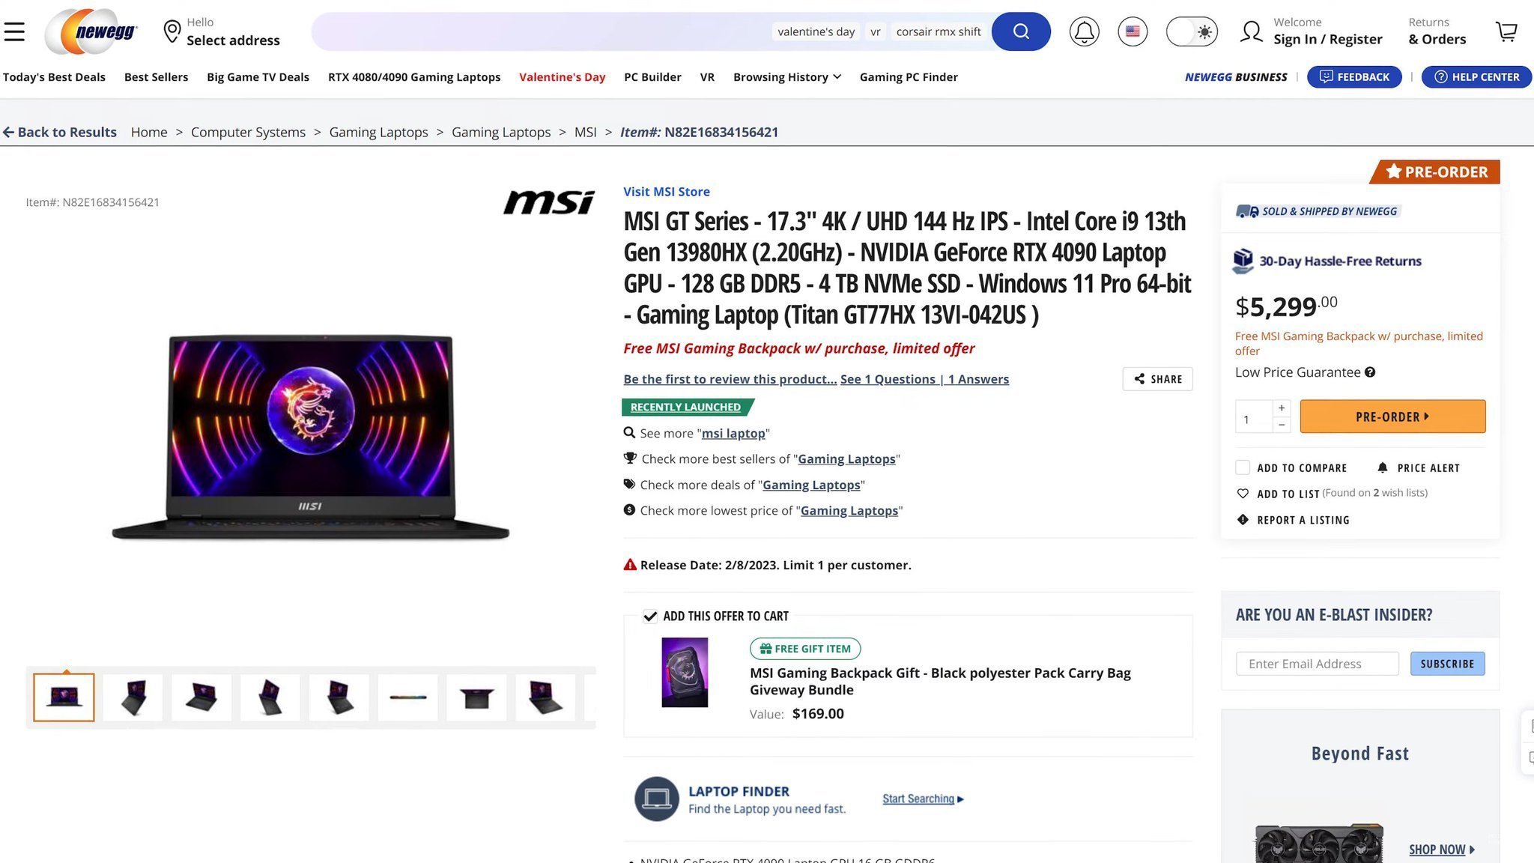Click the orange PRE-ORDER button
The width and height of the screenshot is (1534, 863).
pyautogui.click(x=1392, y=417)
